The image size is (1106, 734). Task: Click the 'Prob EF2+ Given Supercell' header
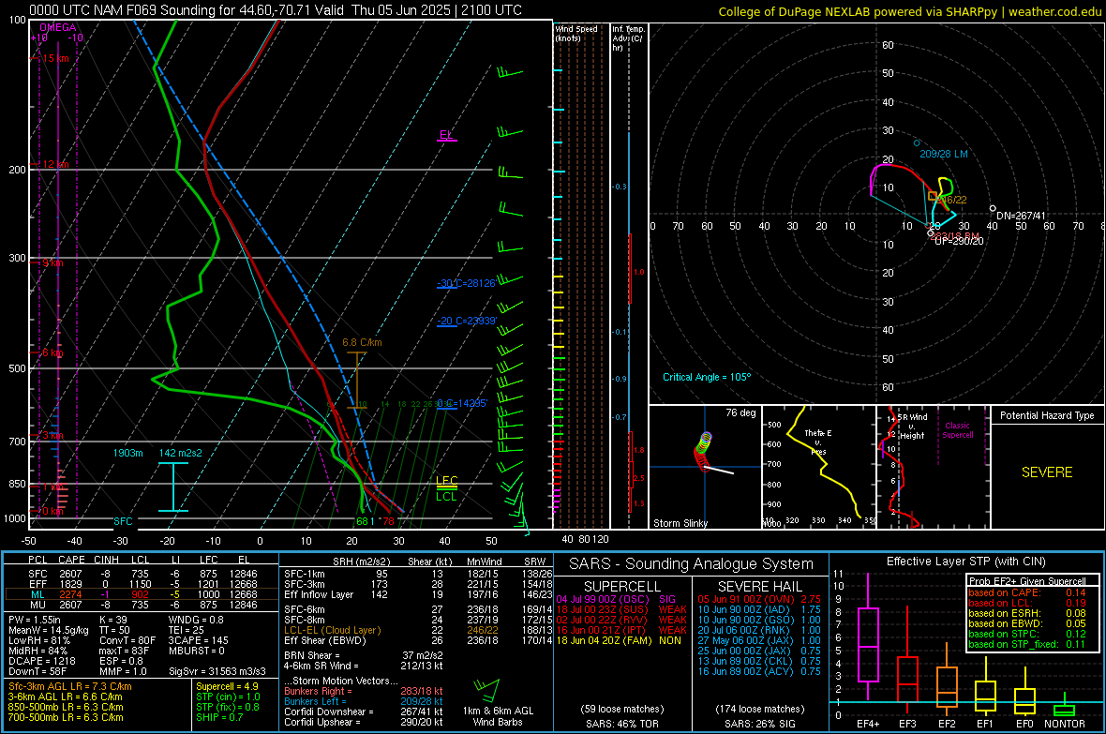point(1027,581)
